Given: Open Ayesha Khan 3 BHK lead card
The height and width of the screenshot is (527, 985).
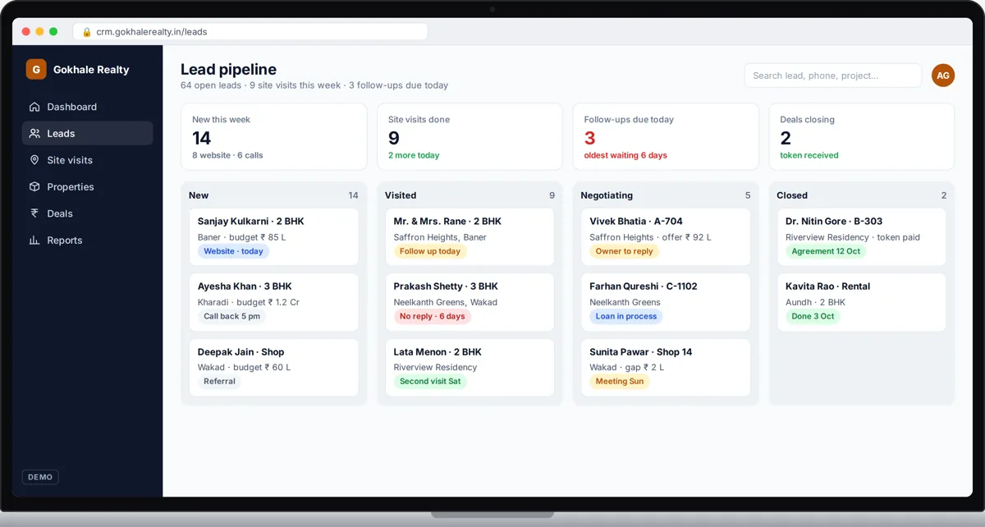Looking at the screenshot, I should click(x=273, y=302).
